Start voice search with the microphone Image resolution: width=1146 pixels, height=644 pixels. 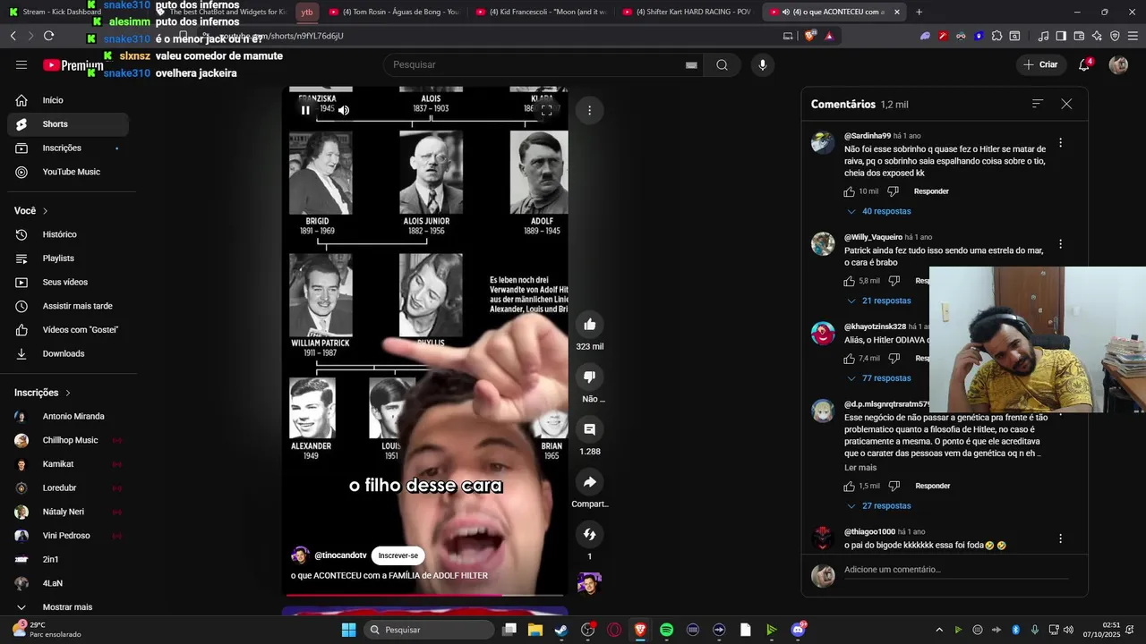pyautogui.click(x=763, y=64)
